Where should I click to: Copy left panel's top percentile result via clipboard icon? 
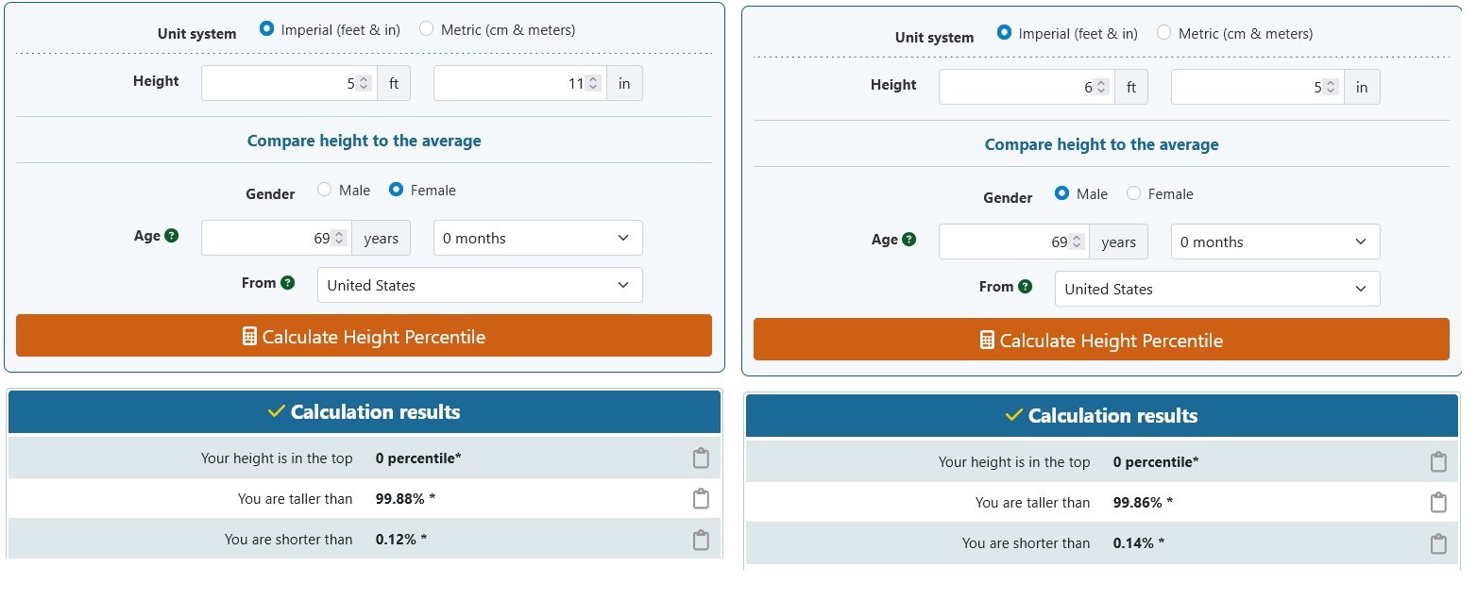(701, 458)
